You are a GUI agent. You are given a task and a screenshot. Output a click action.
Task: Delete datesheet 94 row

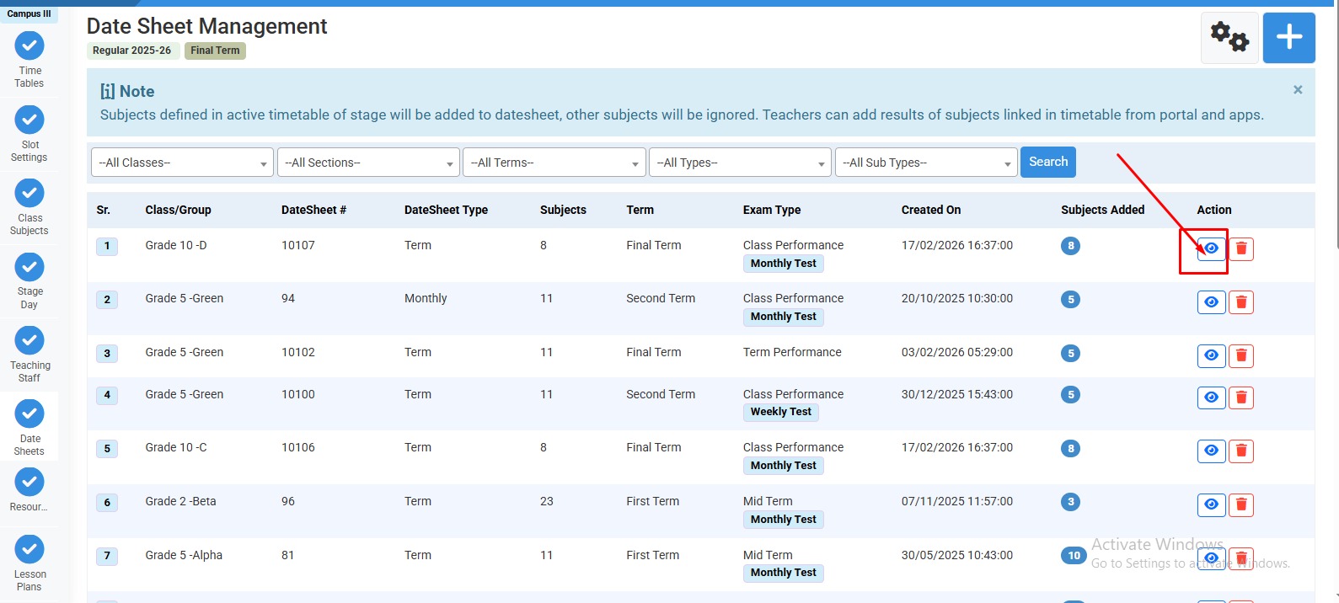[1241, 302]
